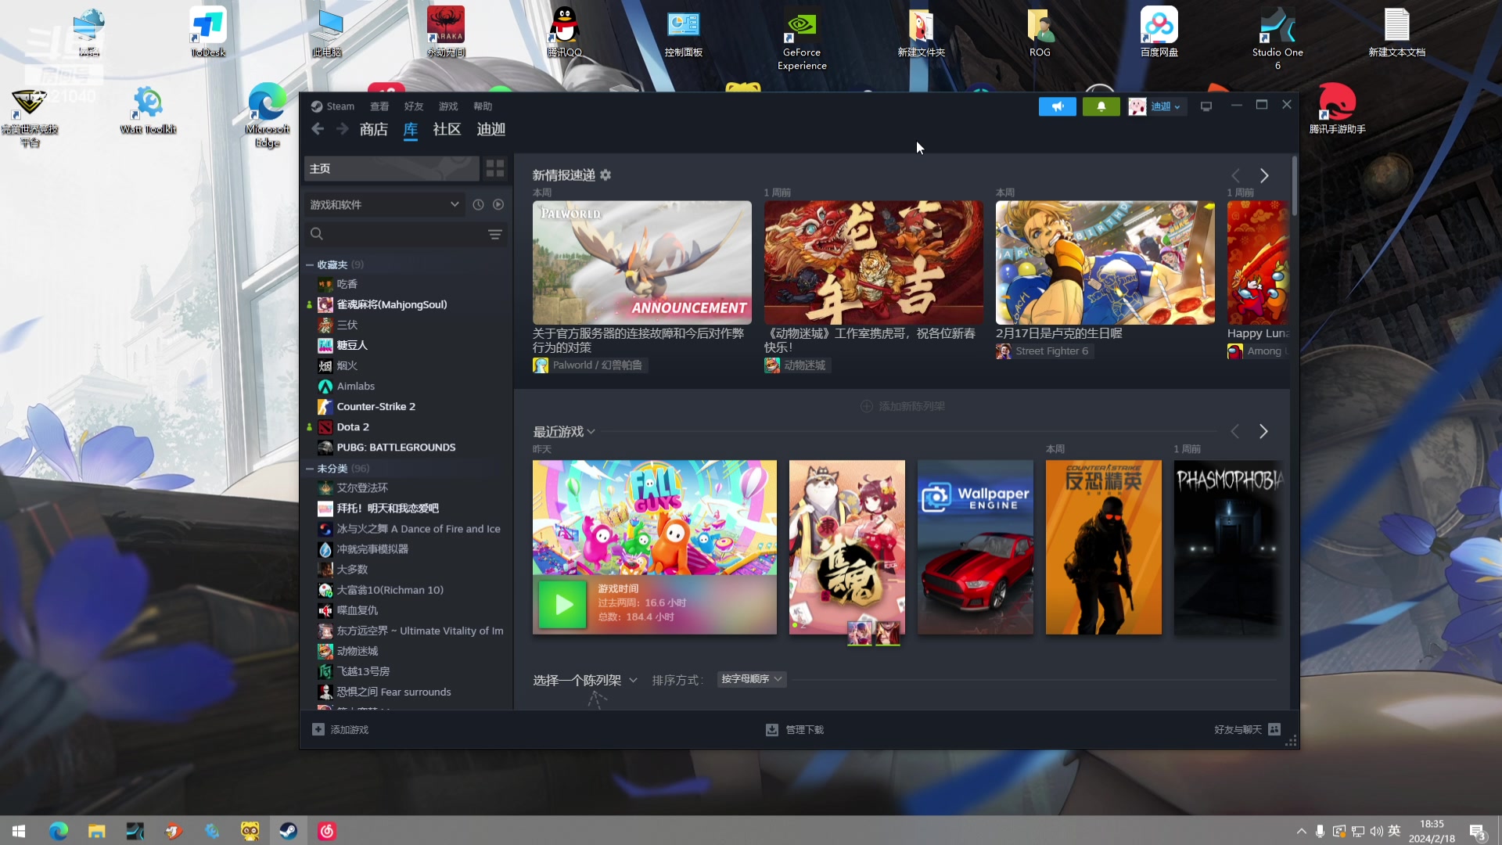Image resolution: width=1502 pixels, height=845 pixels.
Task: Click the blue announcements megaphone icon
Action: 1057,106
